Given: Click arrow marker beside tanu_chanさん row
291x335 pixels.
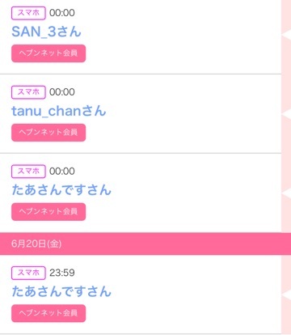Looking at the screenshot, I should (286, 113).
